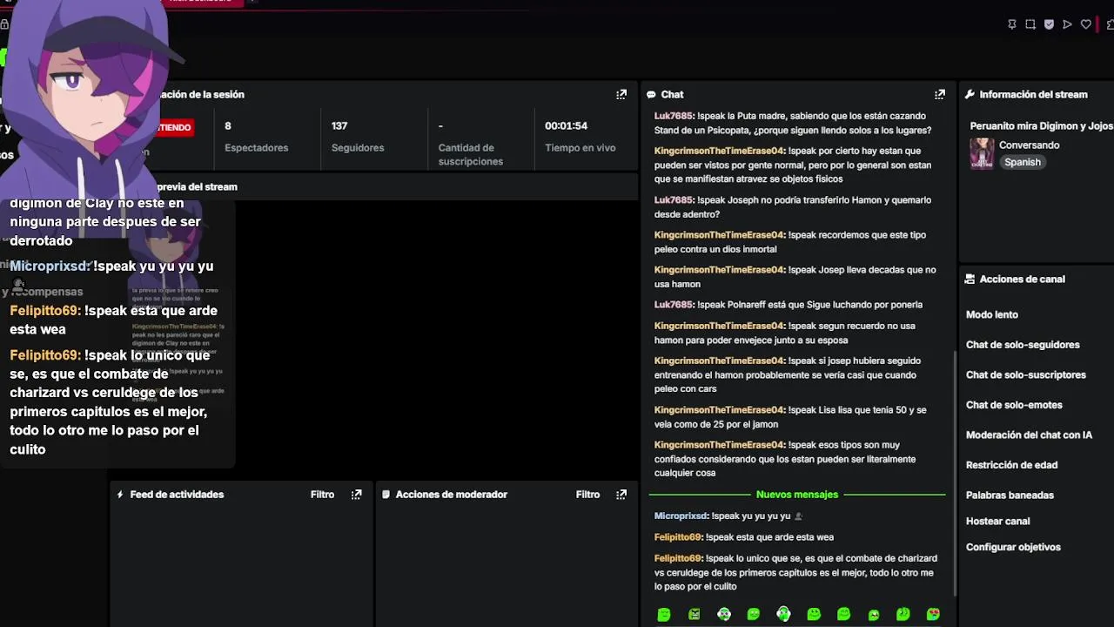
Task: Toggle Modo lento
Action: click(x=992, y=314)
